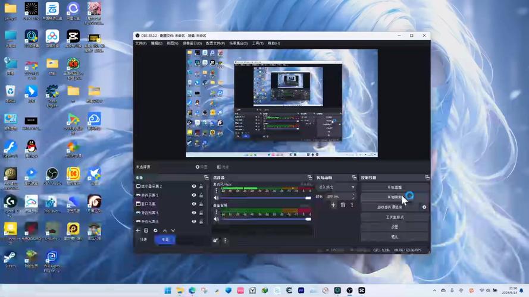Click the 设置 settings button in controls

tap(395, 227)
